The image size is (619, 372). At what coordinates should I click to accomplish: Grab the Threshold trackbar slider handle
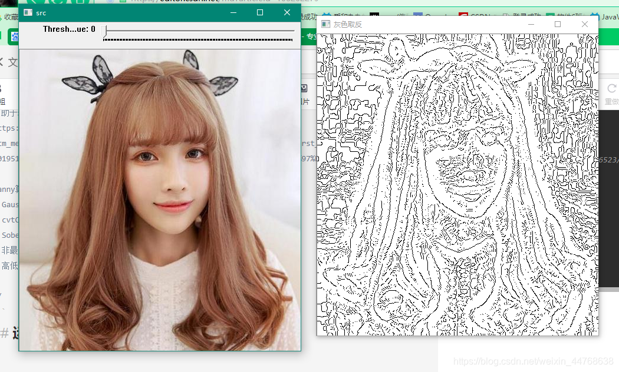(x=104, y=31)
